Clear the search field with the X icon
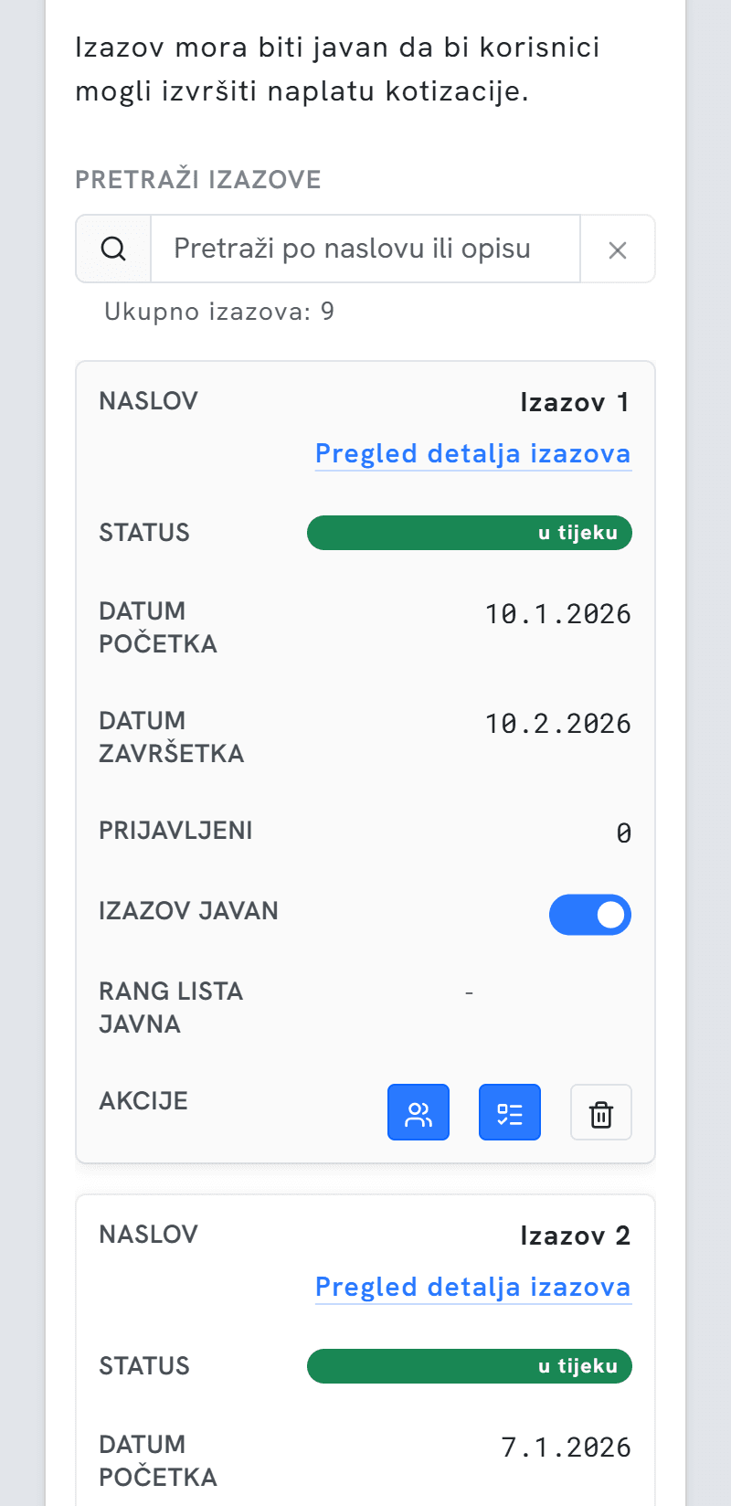731x1506 pixels. tap(618, 249)
